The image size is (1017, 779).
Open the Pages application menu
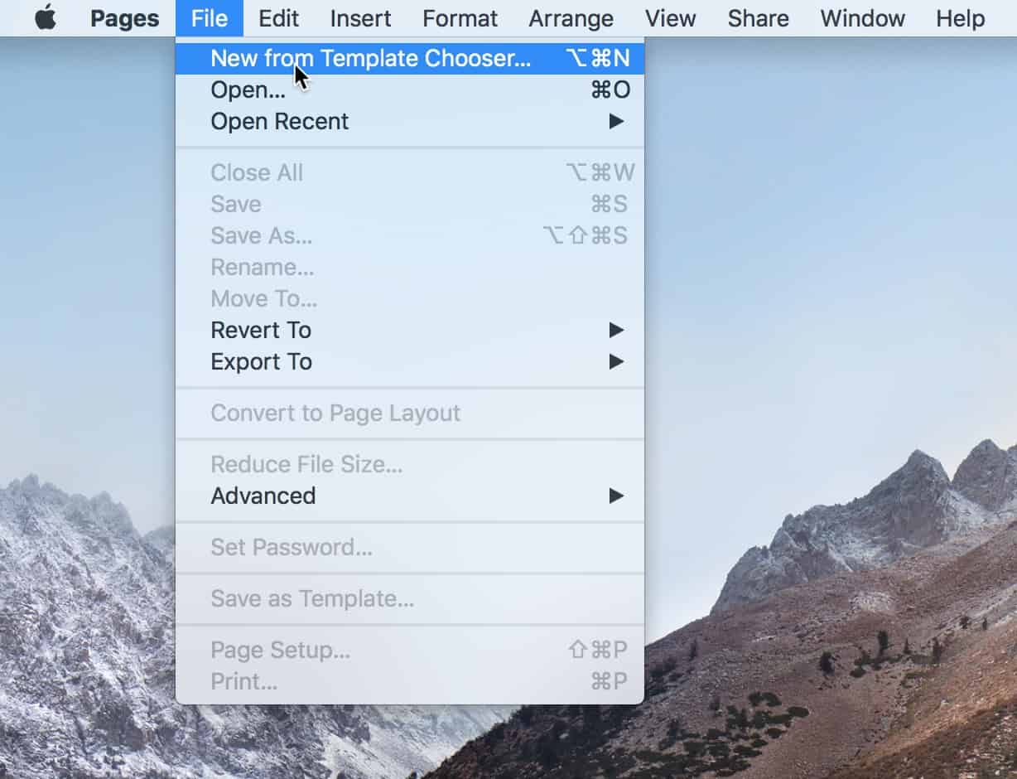124,18
